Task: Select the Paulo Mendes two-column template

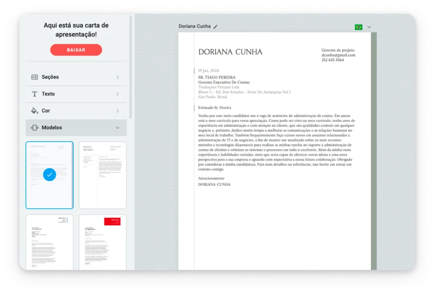Action: coord(102,175)
